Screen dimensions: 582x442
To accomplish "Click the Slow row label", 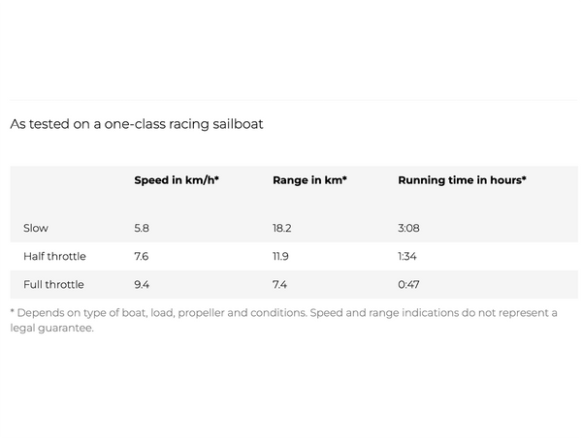I will click(x=36, y=228).
